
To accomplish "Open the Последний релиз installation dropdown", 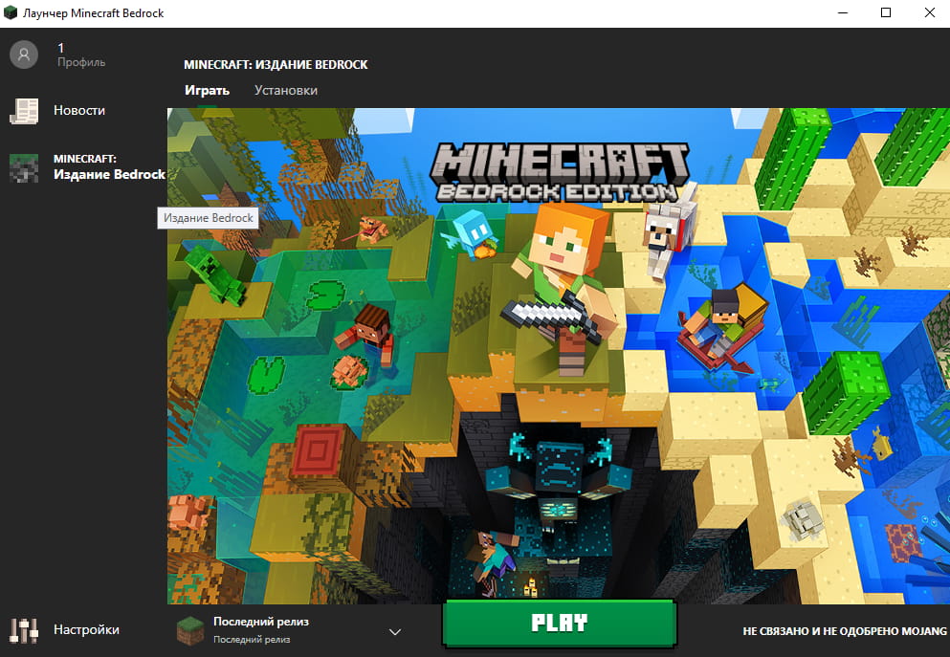I will click(x=290, y=630).
